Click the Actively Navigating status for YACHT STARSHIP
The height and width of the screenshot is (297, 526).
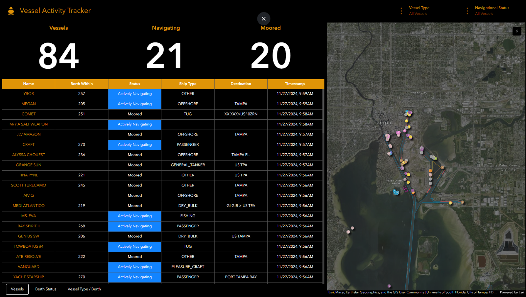[135, 277]
